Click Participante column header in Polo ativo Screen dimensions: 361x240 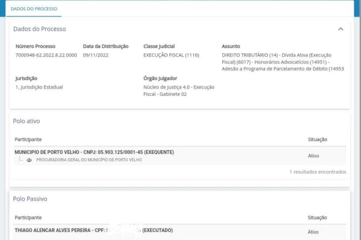point(28,139)
